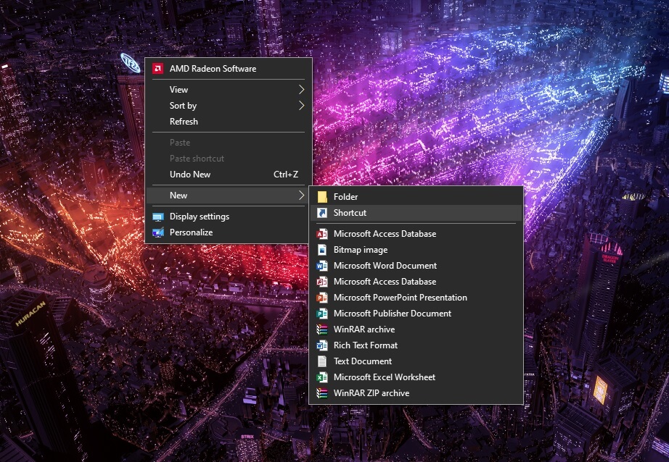
Task: Click the yellow Folder icon
Action: pyautogui.click(x=322, y=197)
